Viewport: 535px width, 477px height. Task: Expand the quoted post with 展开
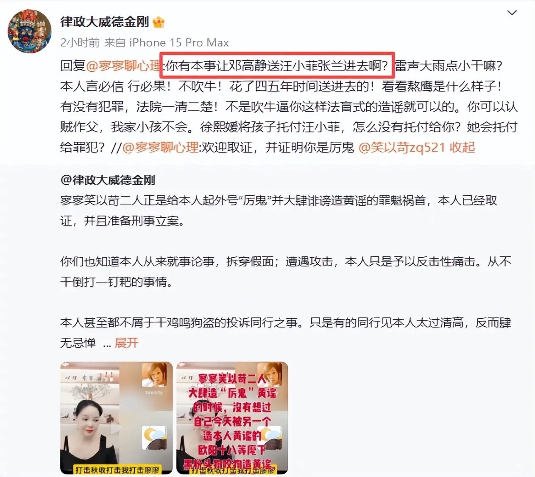(x=126, y=343)
